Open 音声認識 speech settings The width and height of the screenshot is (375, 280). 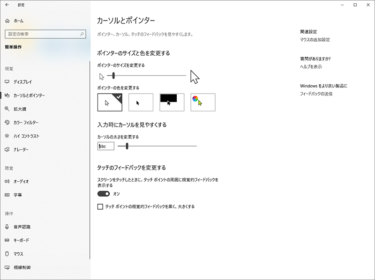22,227
